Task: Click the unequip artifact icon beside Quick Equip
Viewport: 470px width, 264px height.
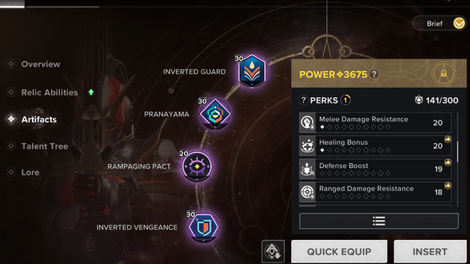Action: click(x=273, y=252)
